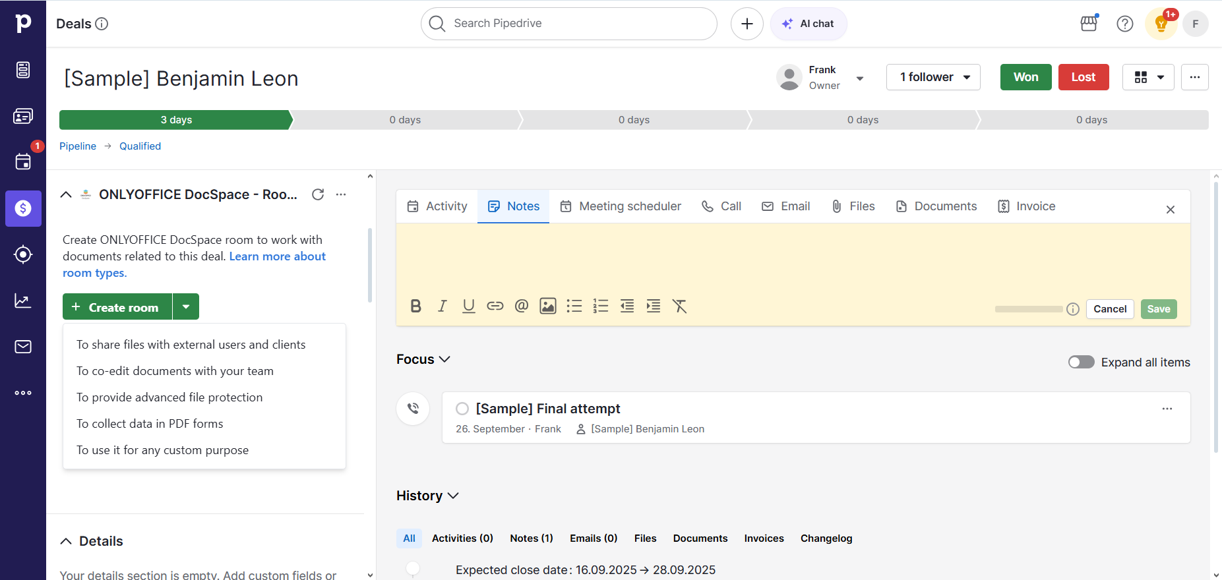Open Contacts from the sidebar

[x=23, y=116]
